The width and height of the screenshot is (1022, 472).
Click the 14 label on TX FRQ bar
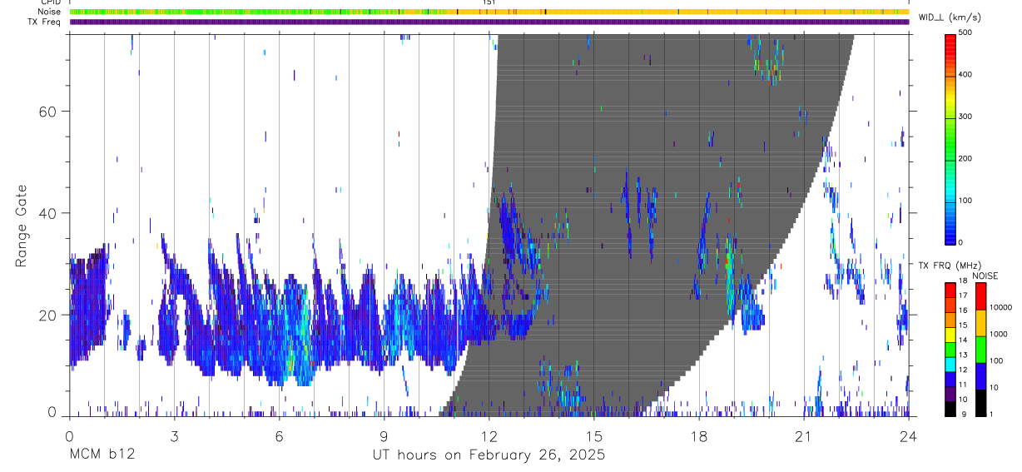(x=963, y=340)
